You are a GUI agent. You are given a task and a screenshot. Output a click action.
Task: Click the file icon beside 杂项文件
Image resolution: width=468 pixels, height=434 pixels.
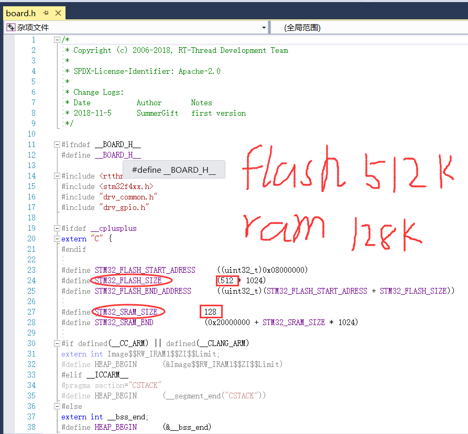click(x=10, y=27)
